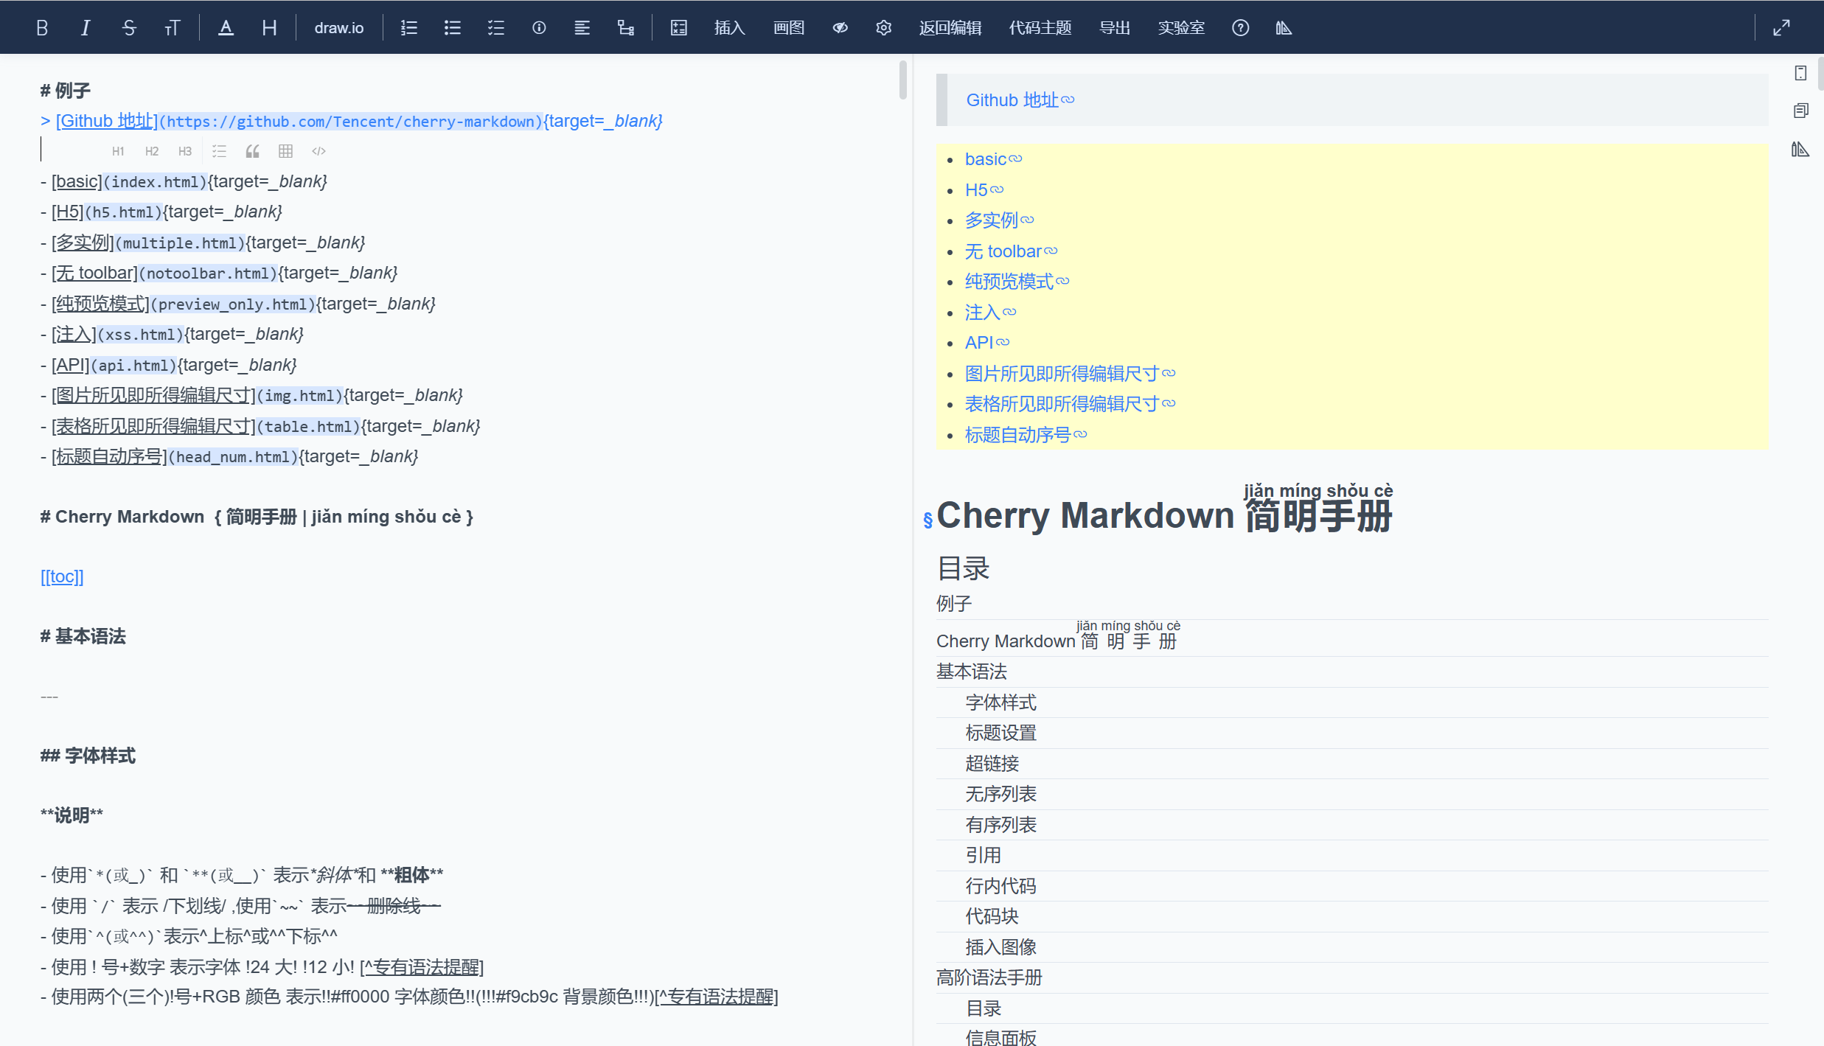Screen dimensions: 1824x1046
Task: Open the 代码主题 code theme options
Action: tap(1040, 27)
